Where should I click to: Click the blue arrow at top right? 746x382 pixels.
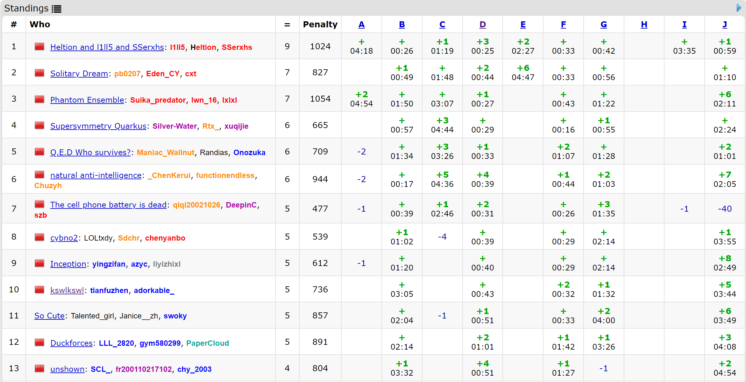739,8
